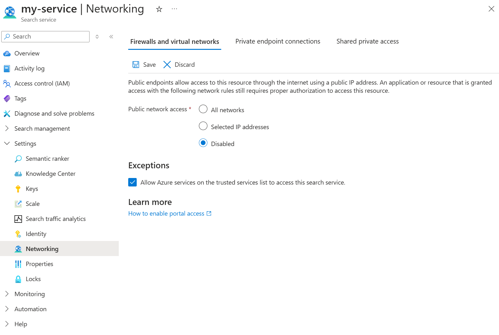Click the Networking globe icon in sidebar
499x335 pixels.
(18, 249)
